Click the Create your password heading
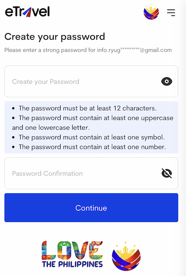186x276 pixels. coord(55,37)
